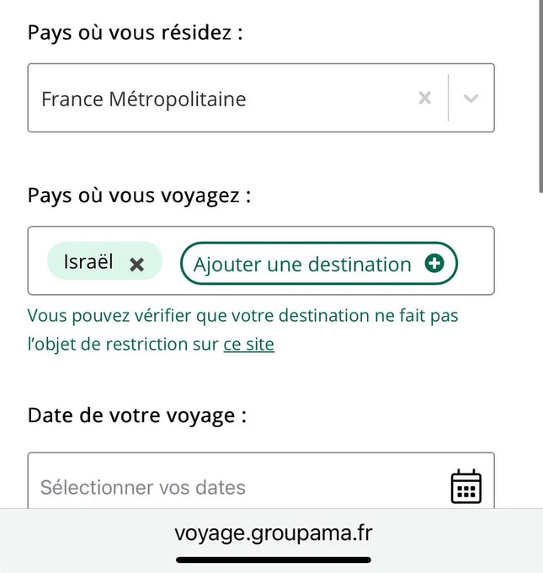
Task: Remove the Israël destination chip
Action: click(x=137, y=264)
